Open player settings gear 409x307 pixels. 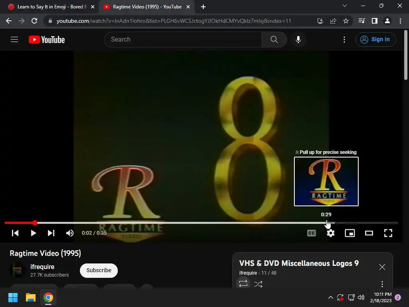pyautogui.click(x=331, y=233)
